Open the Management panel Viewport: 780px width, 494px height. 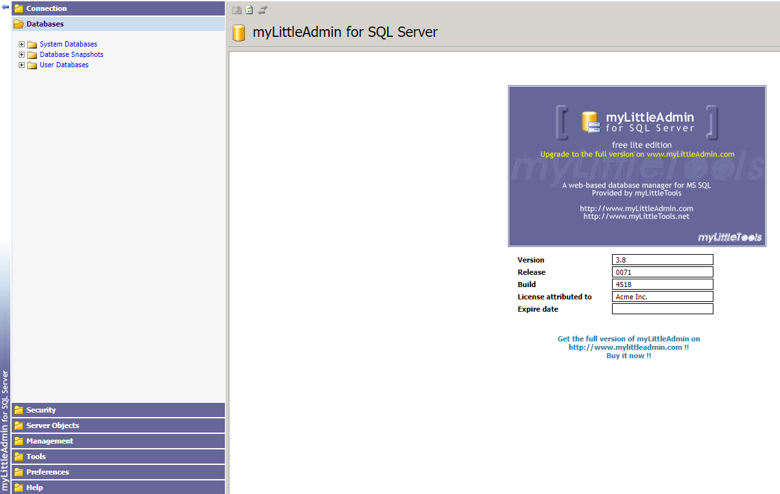(x=118, y=441)
